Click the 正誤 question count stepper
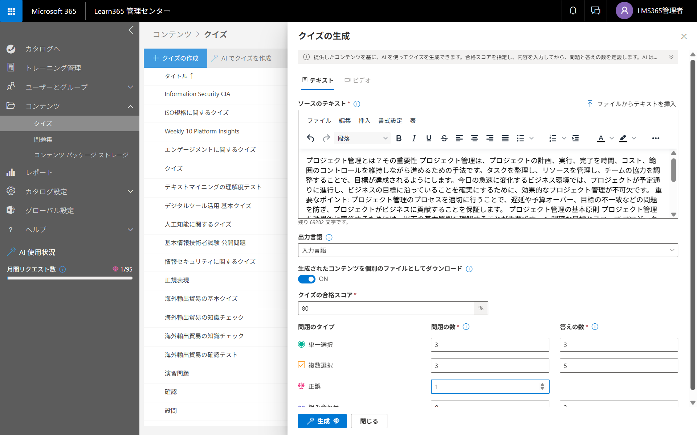Viewport: 697px width, 435px height. click(542, 386)
